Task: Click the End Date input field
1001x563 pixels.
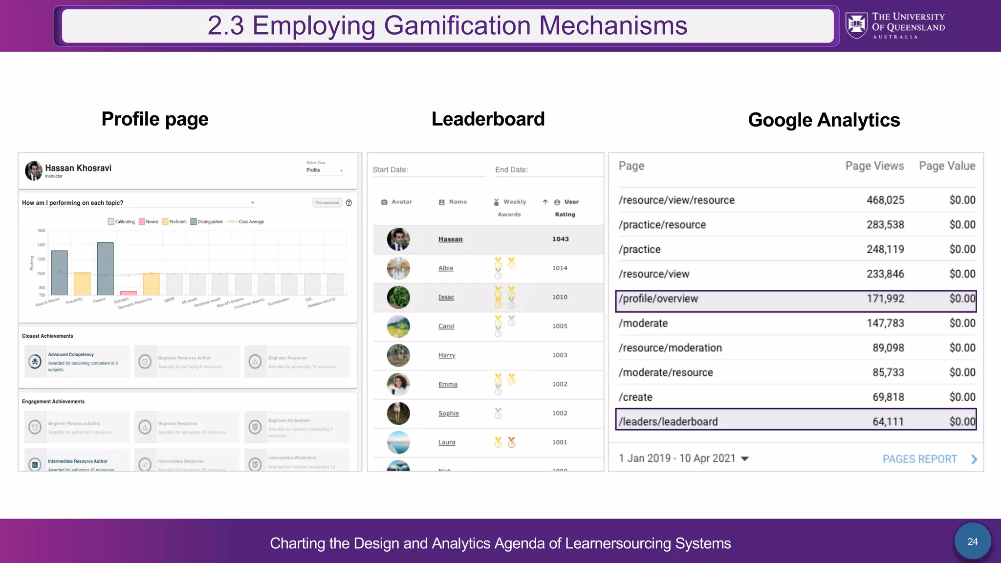Action: click(x=549, y=170)
